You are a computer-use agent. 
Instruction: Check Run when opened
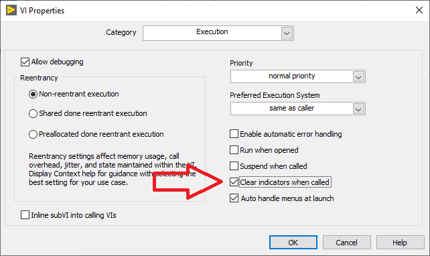(x=234, y=150)
